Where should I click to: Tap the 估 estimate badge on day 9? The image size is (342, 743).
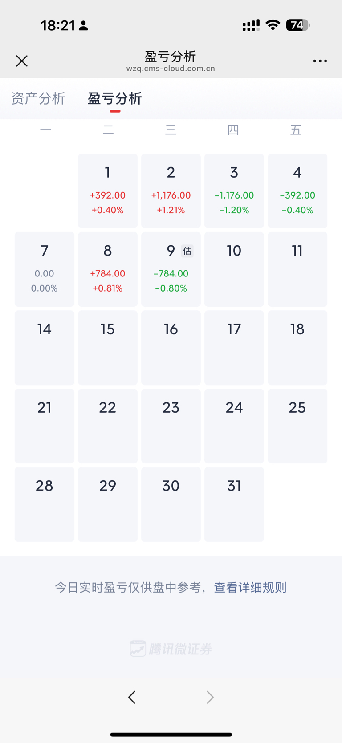pos(187,251)
